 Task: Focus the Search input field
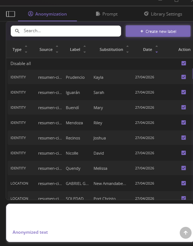click(66, 31)
